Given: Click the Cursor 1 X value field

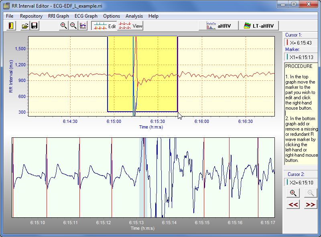Looking at the screenshot, I should [x=301, y=42].
